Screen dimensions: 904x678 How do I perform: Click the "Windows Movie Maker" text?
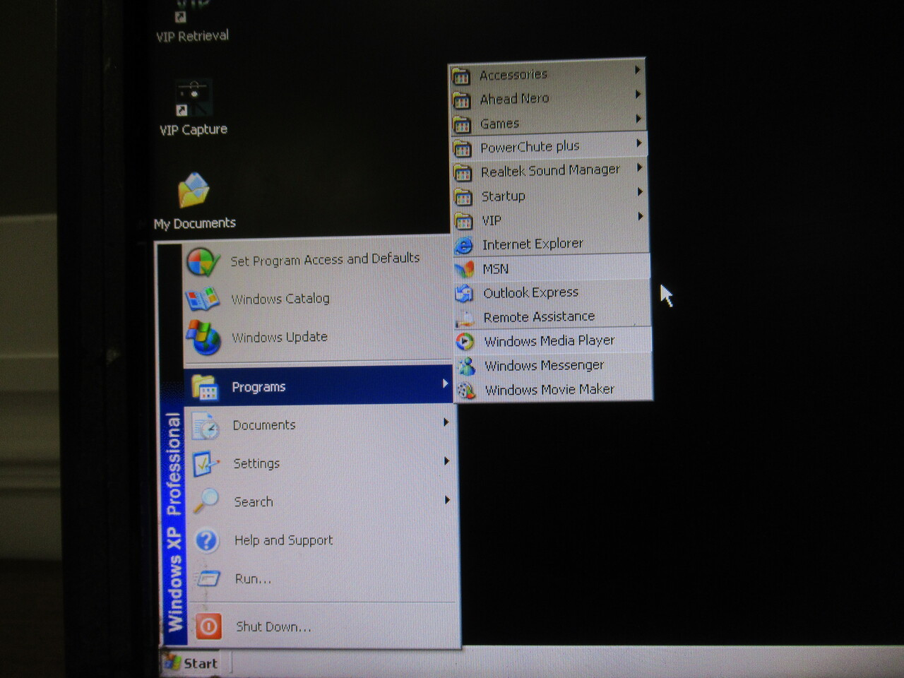coord(549,389)
